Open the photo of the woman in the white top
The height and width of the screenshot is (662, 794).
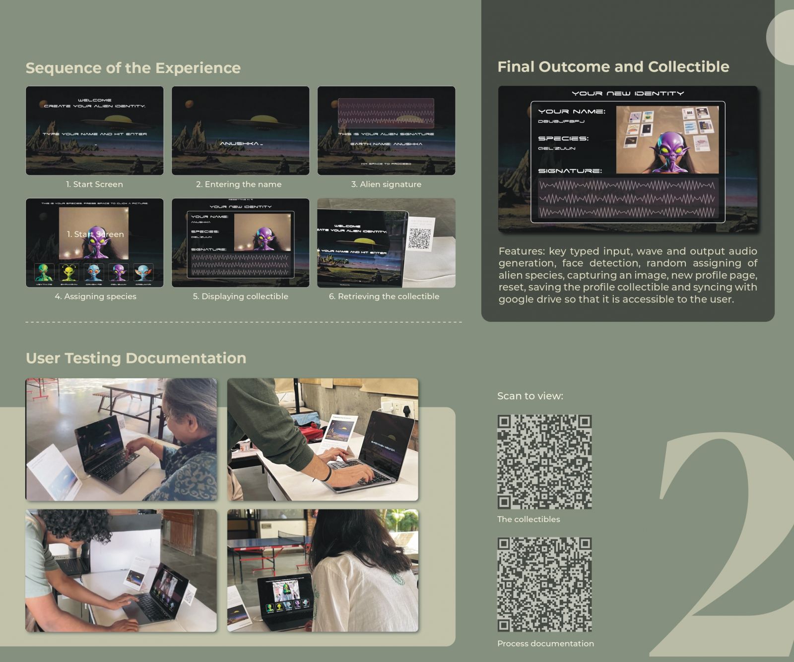(x=323, y=571)
